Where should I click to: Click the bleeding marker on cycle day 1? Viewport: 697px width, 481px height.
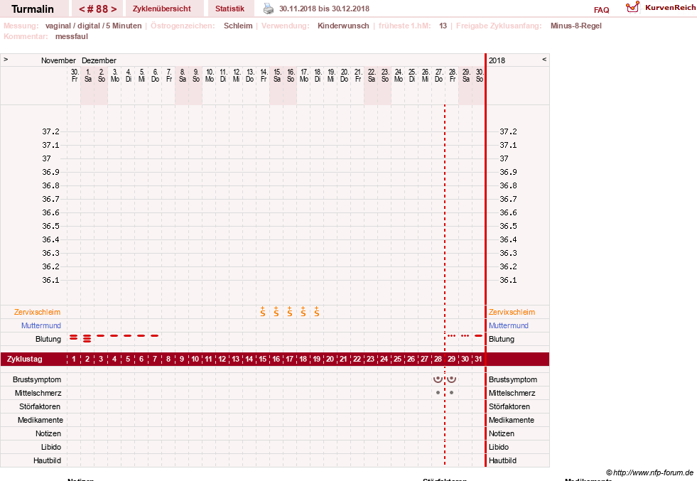click(x=74, y=337)
